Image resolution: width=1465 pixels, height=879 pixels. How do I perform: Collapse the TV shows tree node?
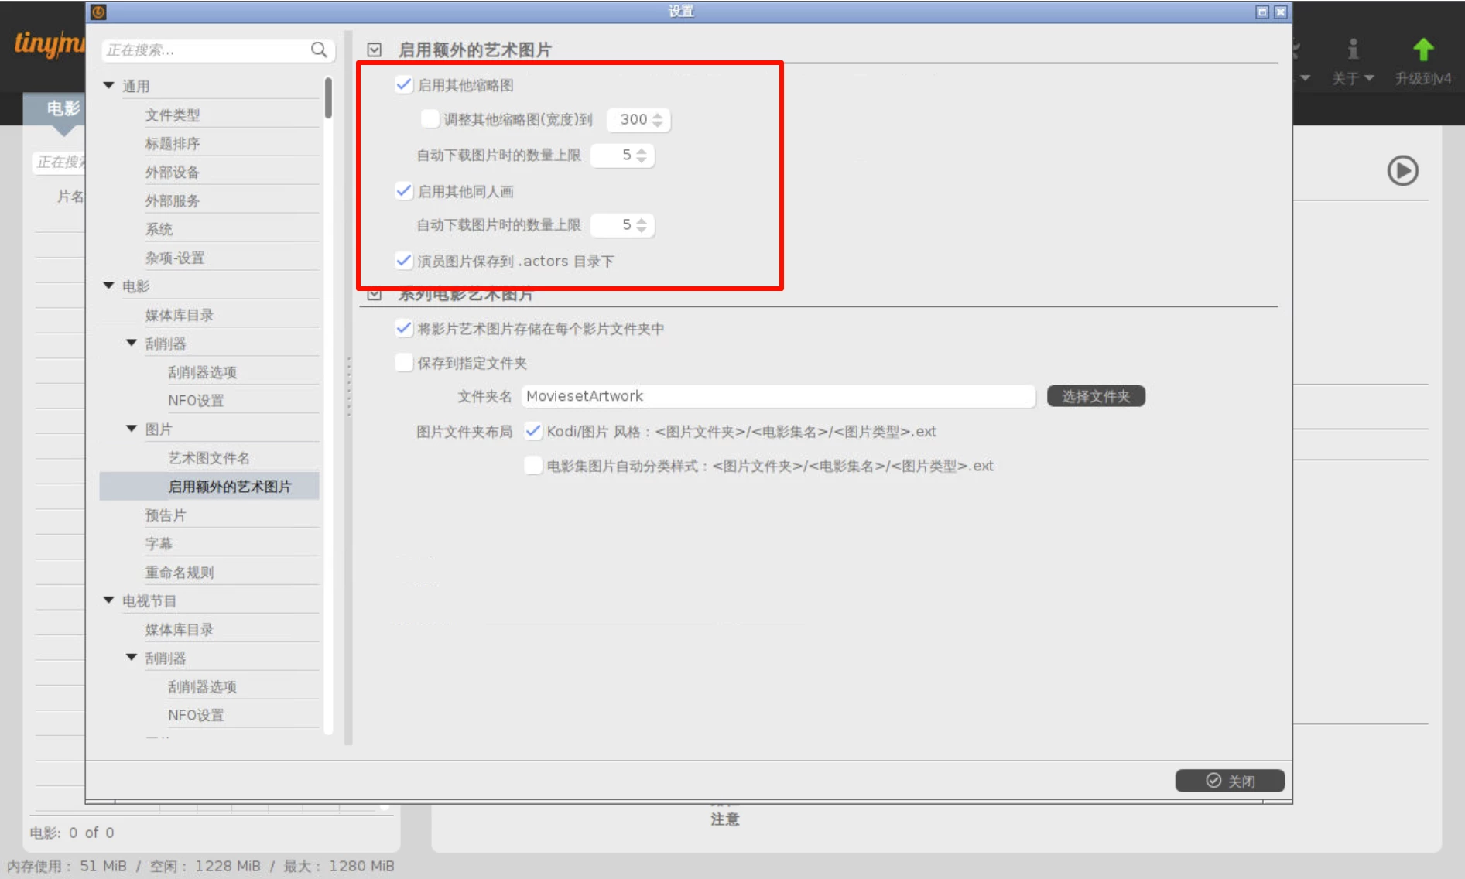109,600
